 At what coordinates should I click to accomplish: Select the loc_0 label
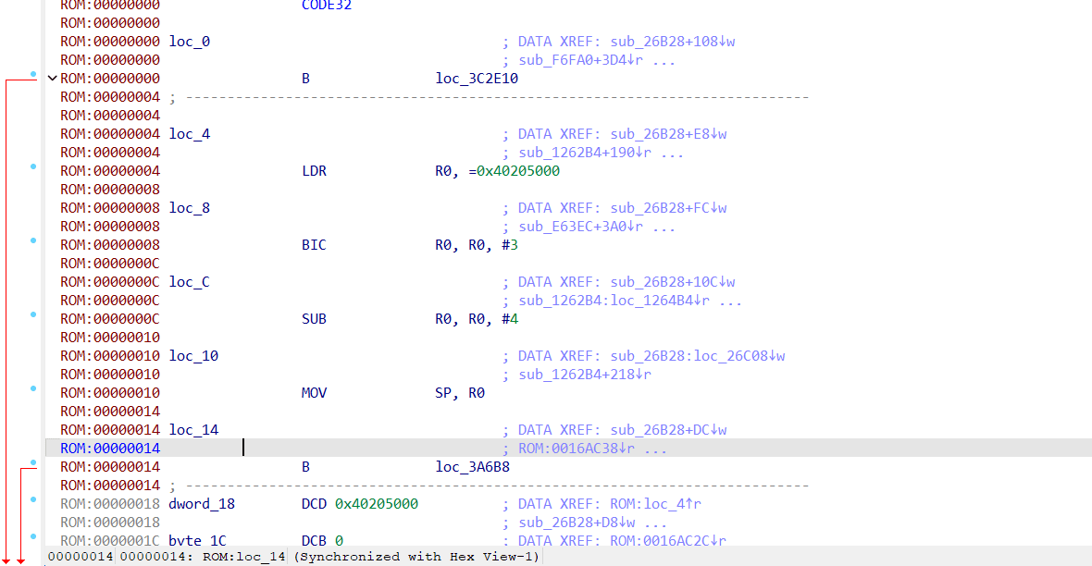190,42
